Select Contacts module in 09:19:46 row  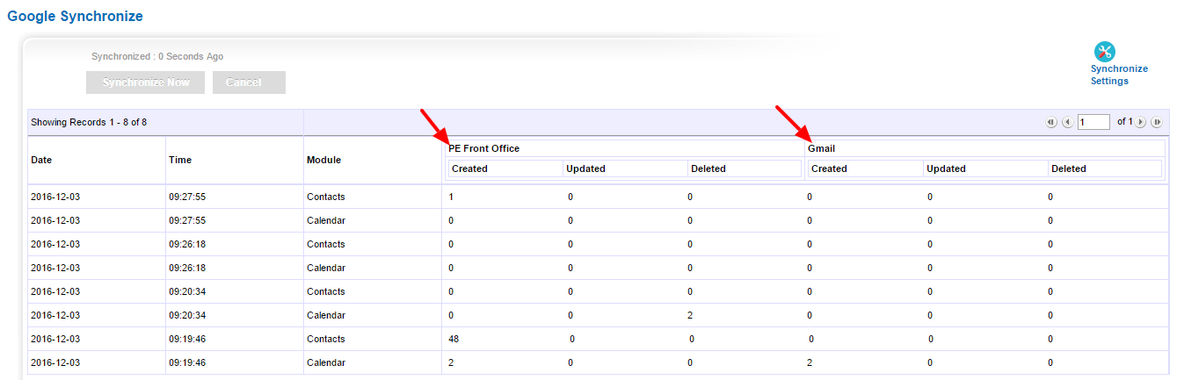(325, 339)
